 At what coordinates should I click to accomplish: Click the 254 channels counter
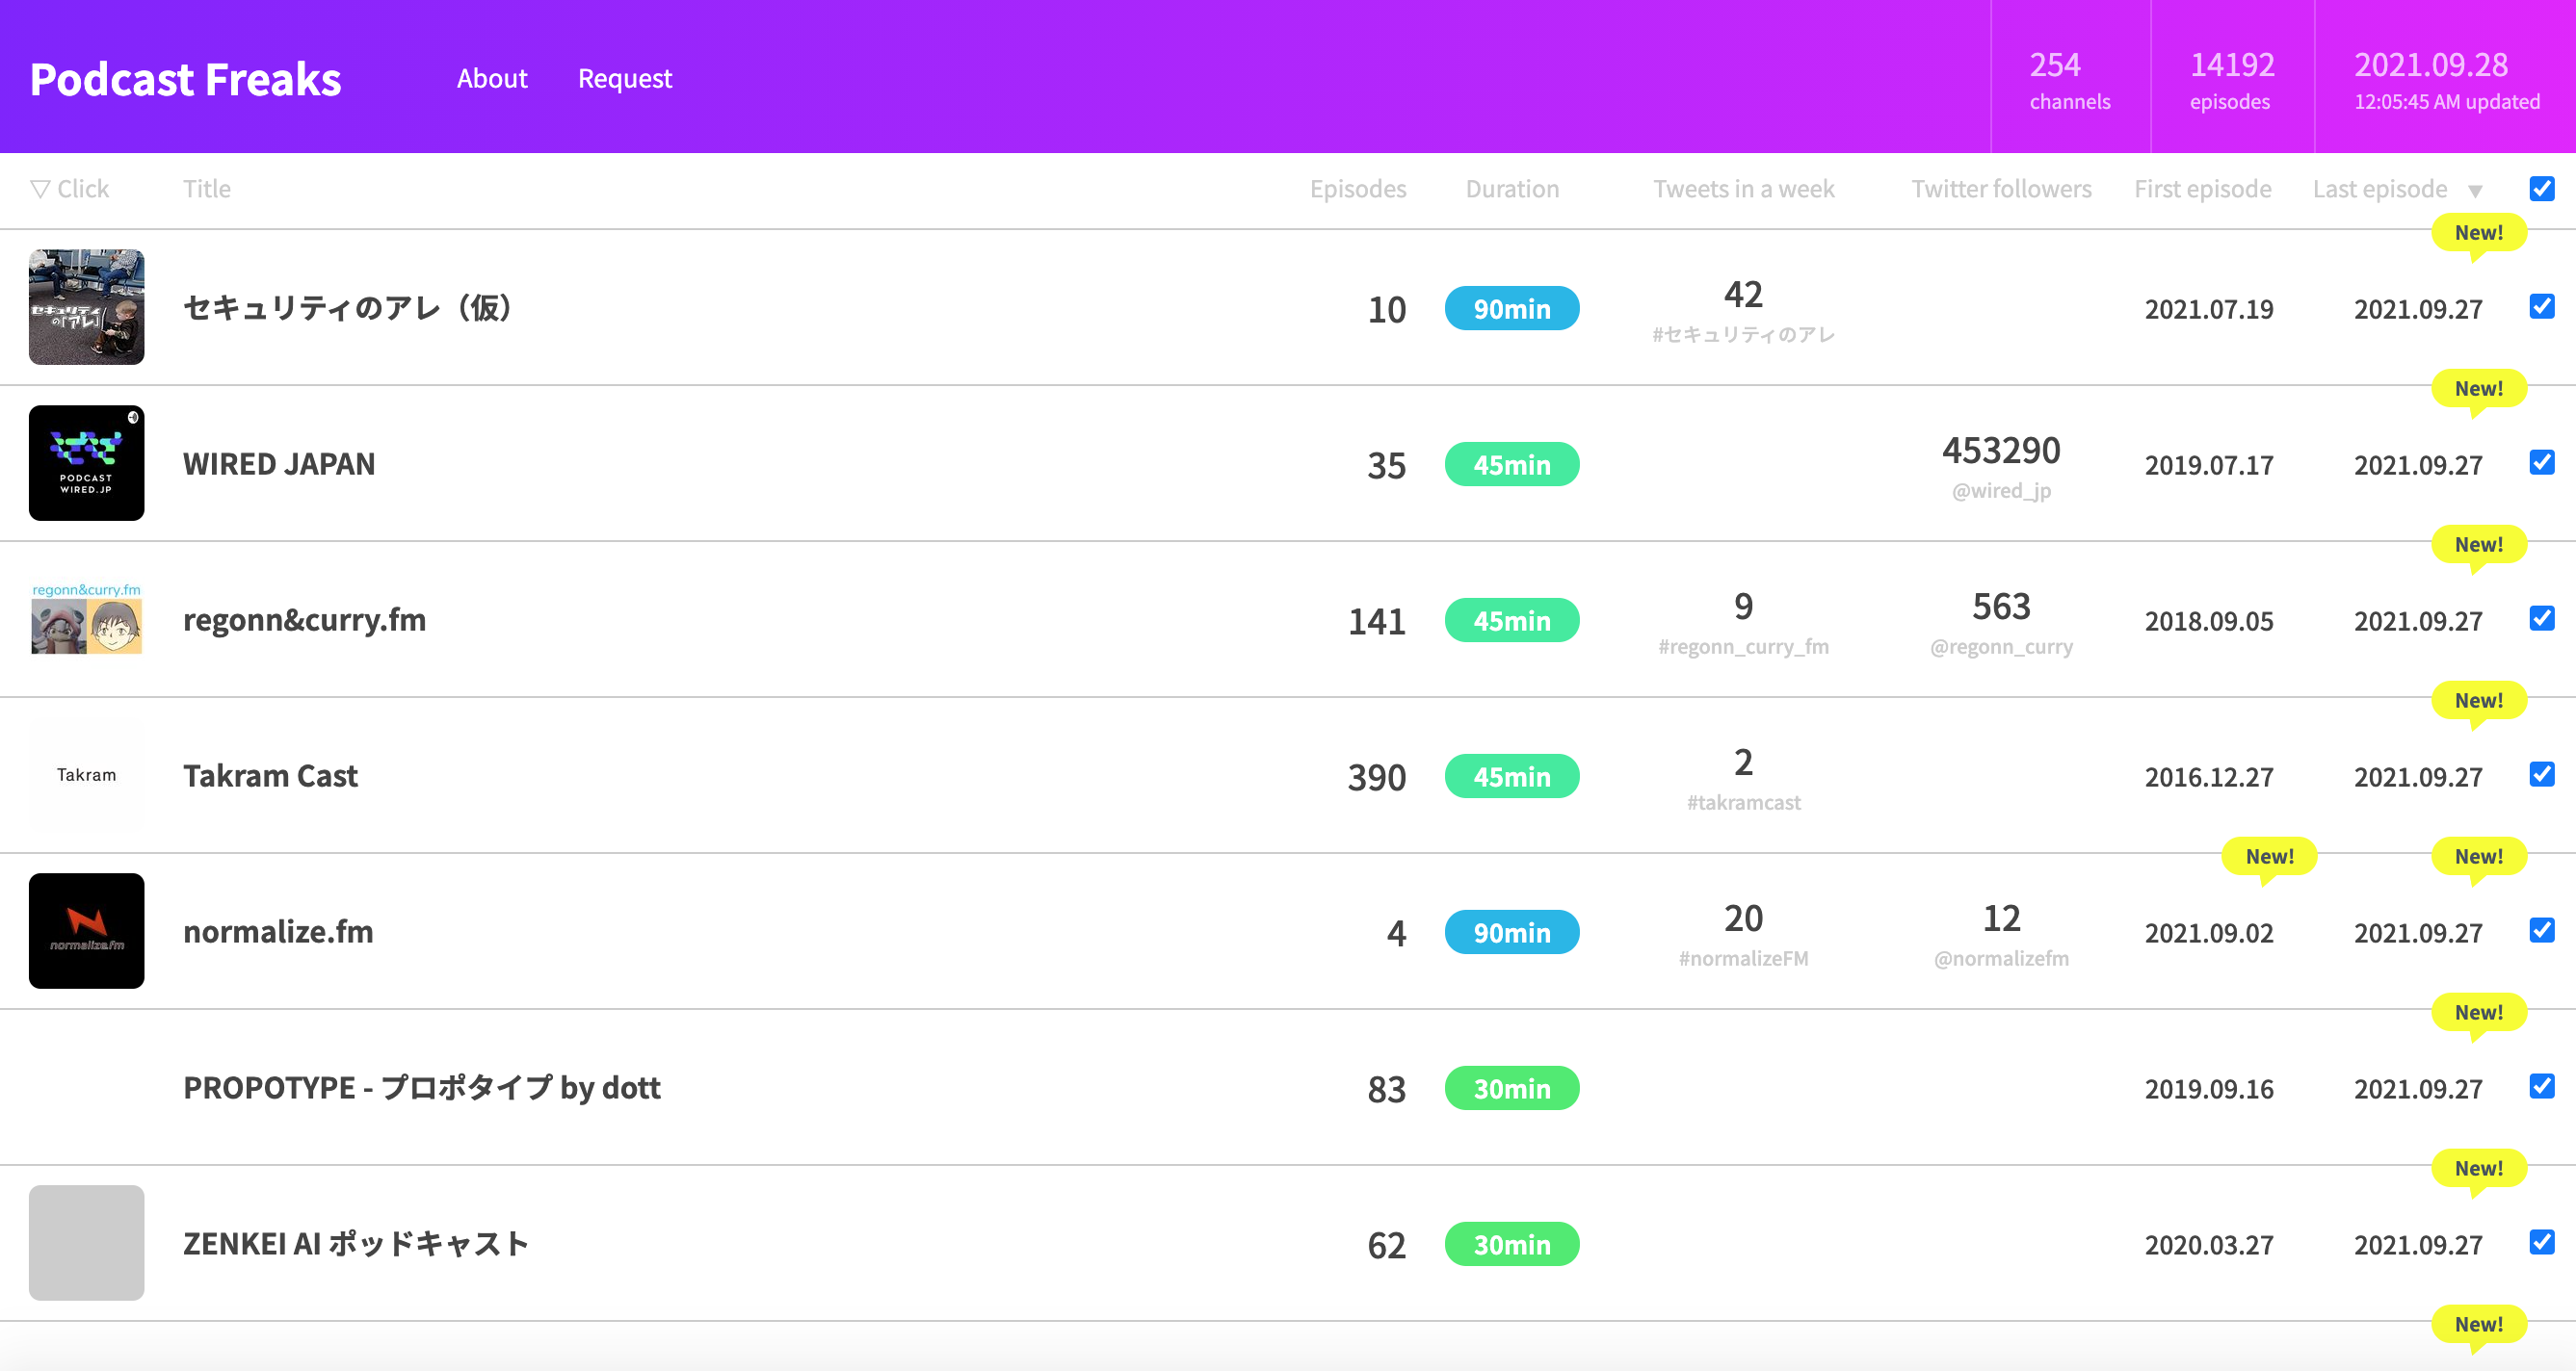click(x=2070, y=80)
